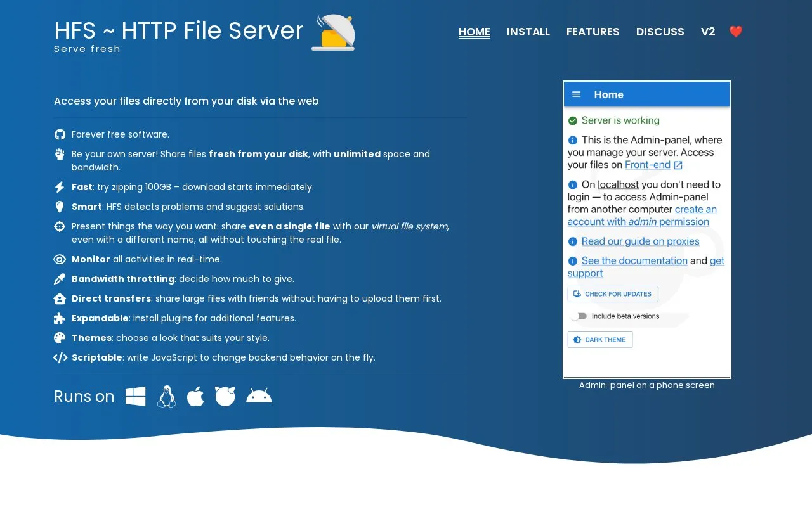
Task: Open the Admin-panel phone screenshot
Action: tap(647, 229)
